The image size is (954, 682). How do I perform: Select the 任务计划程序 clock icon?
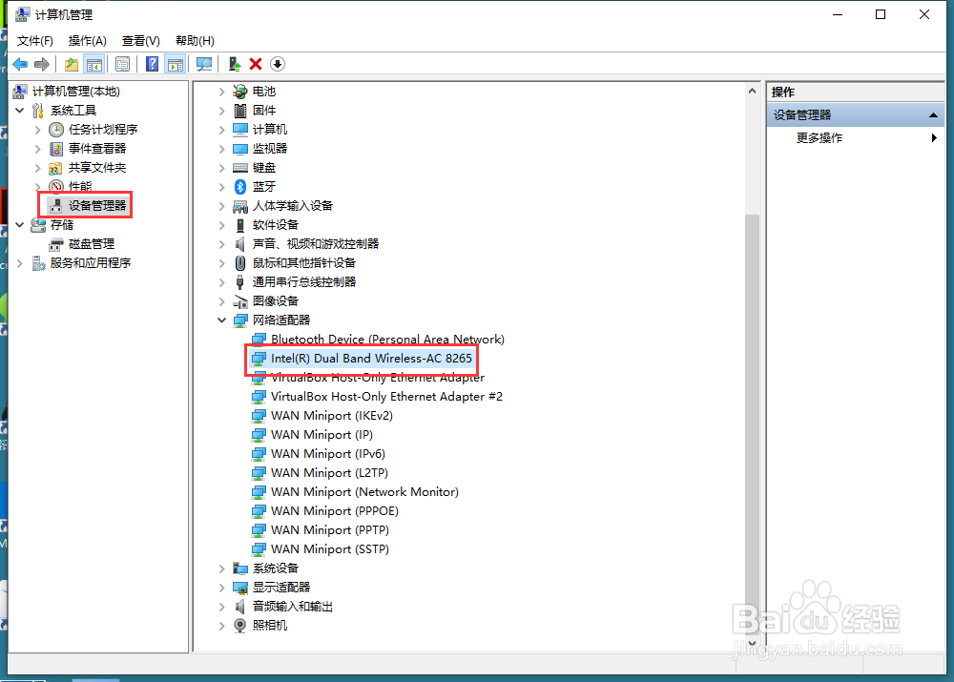[56, 130]
